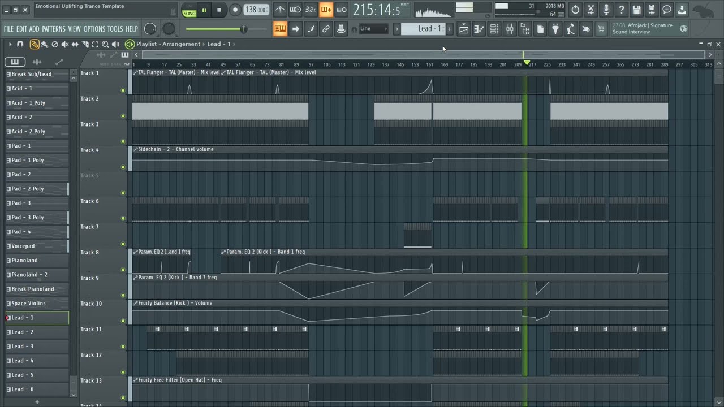Open the Piano roll view icon
724x407 pixels.
(x=479, y=29)
